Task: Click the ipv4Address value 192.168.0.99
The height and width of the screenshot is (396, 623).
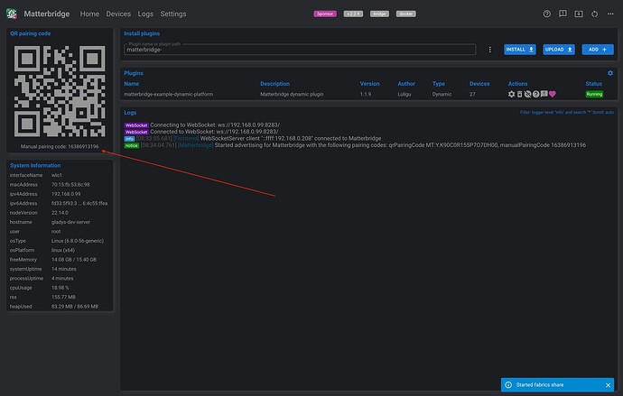Action: click(x=66, y=194)
